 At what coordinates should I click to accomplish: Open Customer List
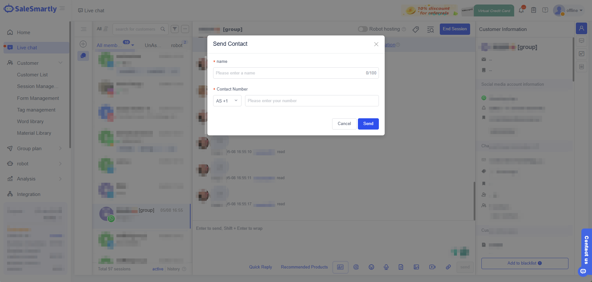coord(32,75)
